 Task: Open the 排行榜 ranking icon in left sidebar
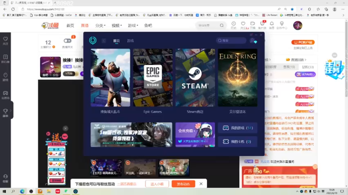point(5,57)
